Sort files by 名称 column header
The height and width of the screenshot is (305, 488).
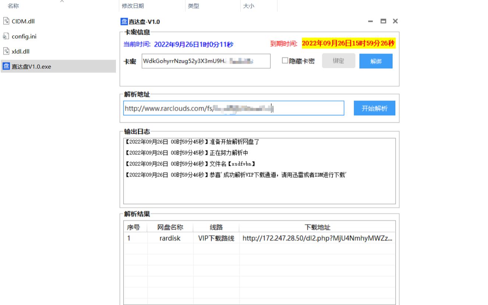point(13,6)
